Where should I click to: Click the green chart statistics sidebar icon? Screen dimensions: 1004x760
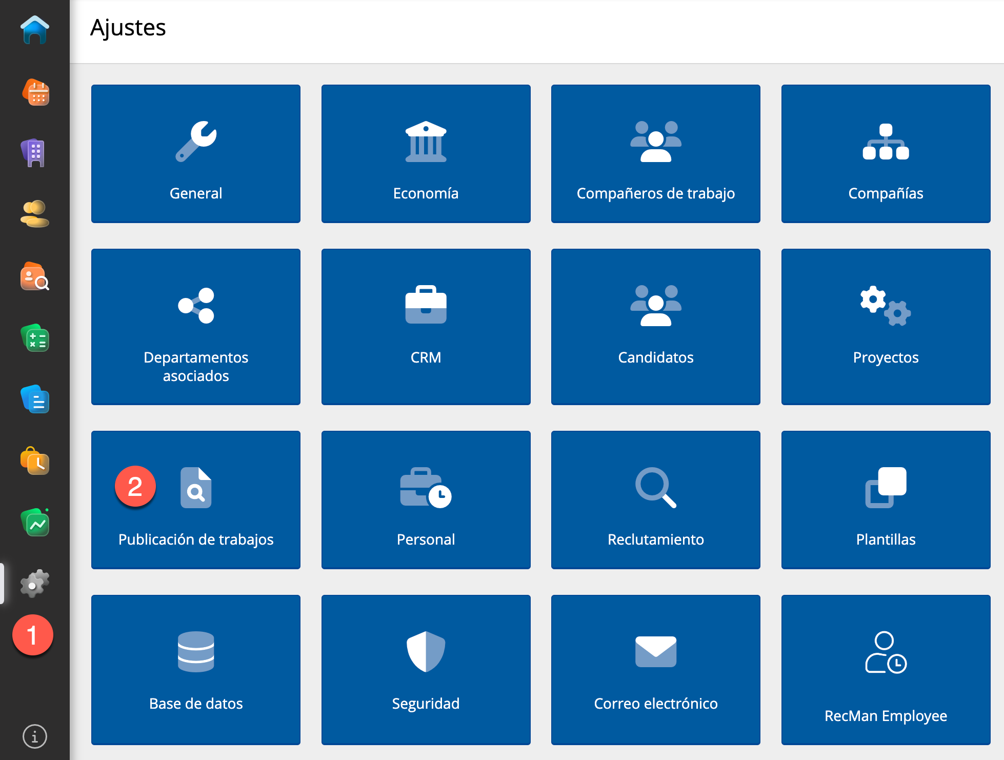pyautogui.click(x=35, y=522)
